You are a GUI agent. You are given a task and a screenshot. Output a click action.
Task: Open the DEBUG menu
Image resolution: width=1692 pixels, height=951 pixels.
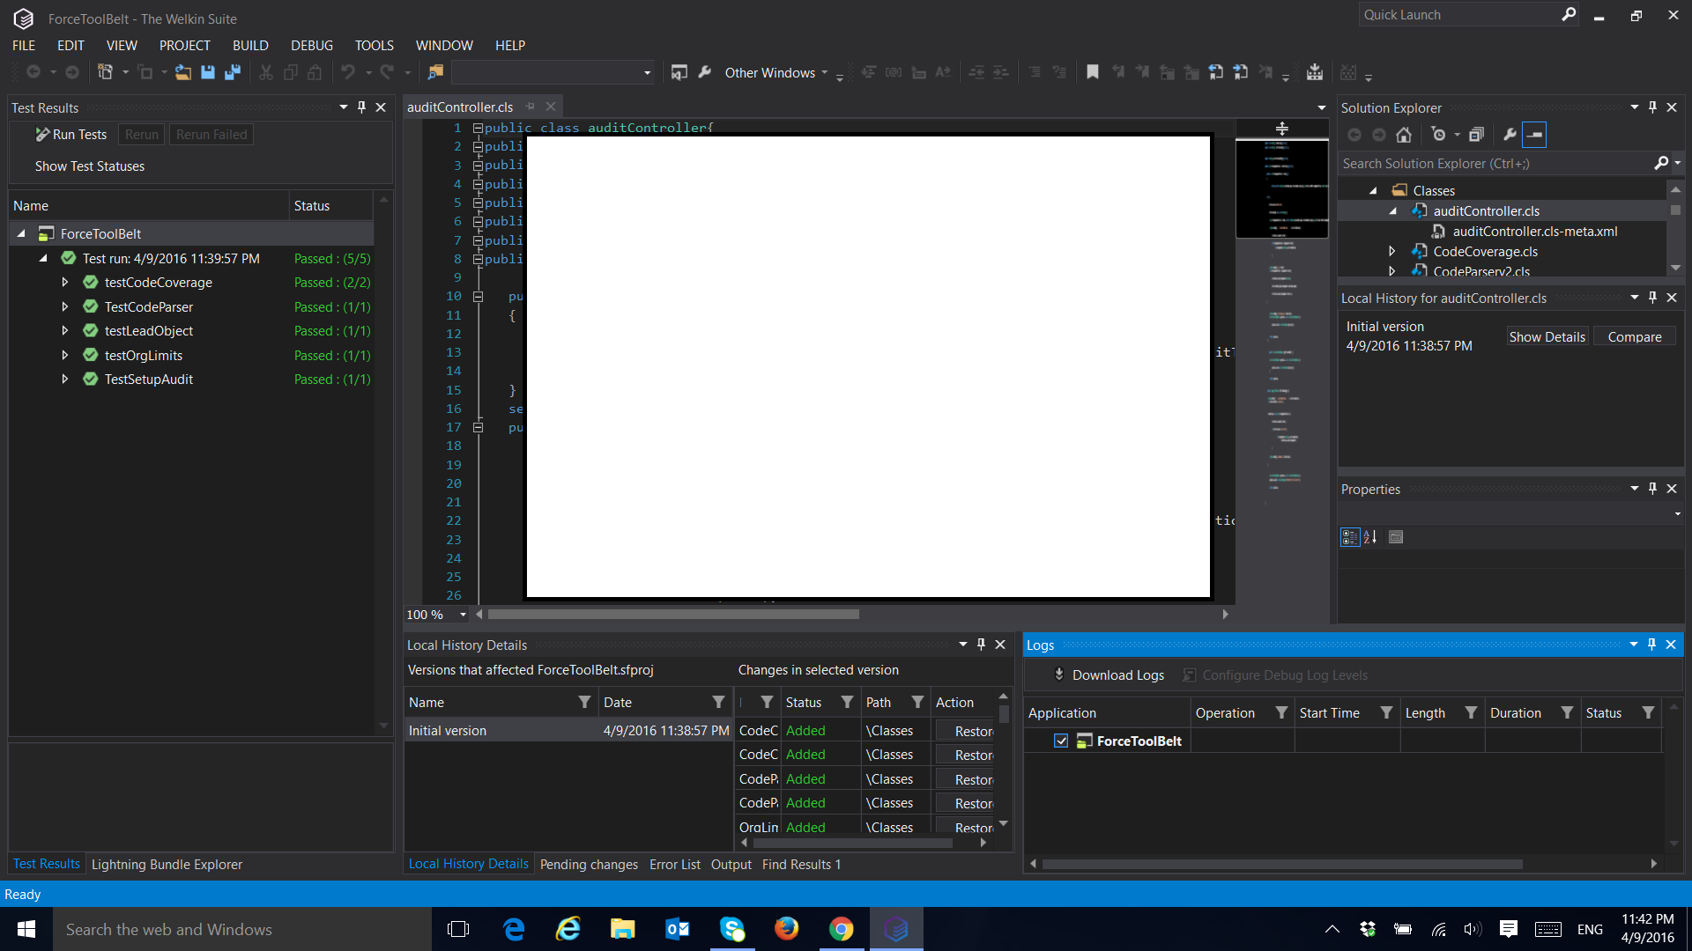click(x=312, y=46)
